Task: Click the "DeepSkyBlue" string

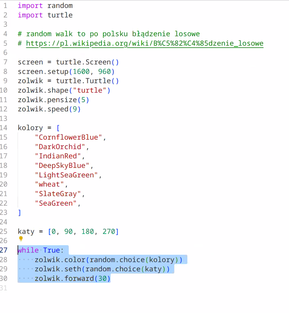Action: [62, 165]
